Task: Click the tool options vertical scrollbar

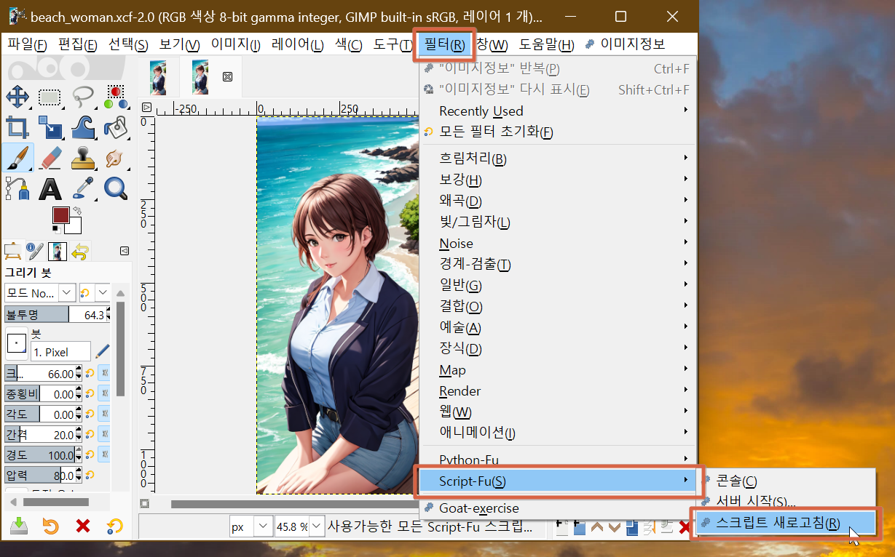Action: tap(119, 349)
